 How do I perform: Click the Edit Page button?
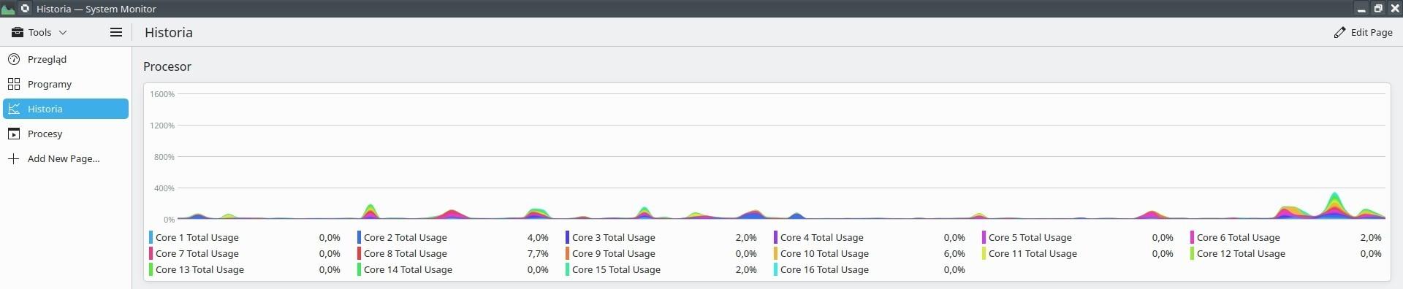tap(1363, 32)
